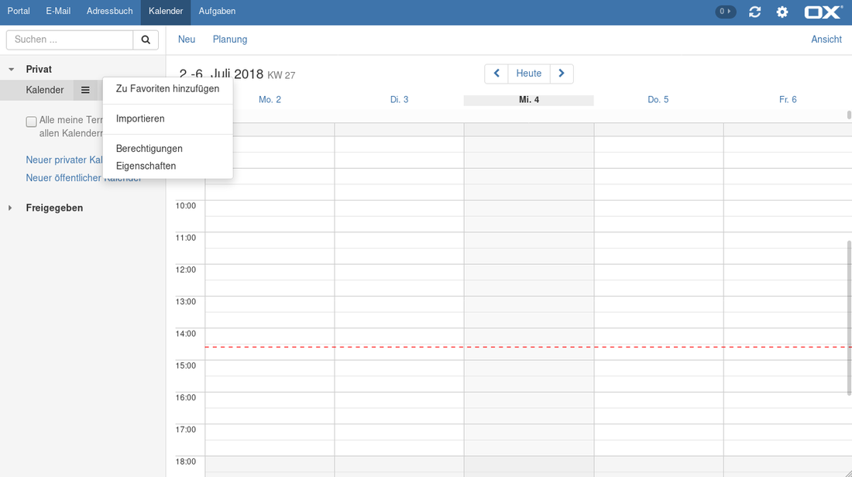This screenshot has width=852, height=477.
Task: Select Eigenschaften in the context menu
Action: click(x=146, y=166)
